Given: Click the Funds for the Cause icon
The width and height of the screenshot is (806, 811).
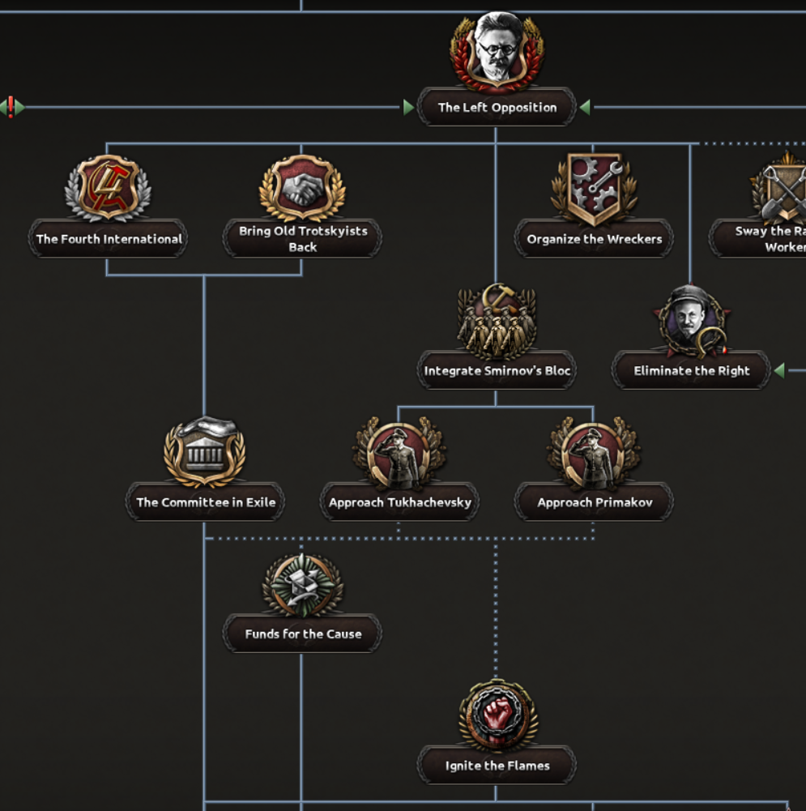Looking at the screenshot, I should [x=302, y=585].
